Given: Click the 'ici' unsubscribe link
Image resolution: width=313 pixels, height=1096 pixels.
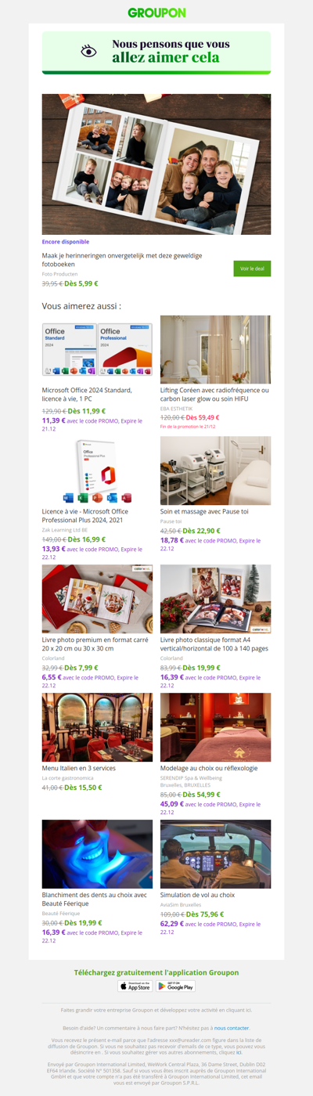Looking at the screenshot, I should 239,1052.
